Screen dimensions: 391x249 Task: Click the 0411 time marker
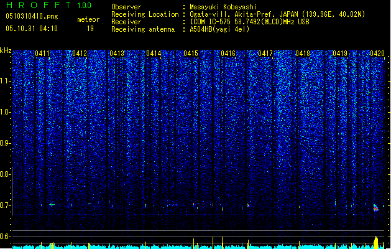point(42,53)
